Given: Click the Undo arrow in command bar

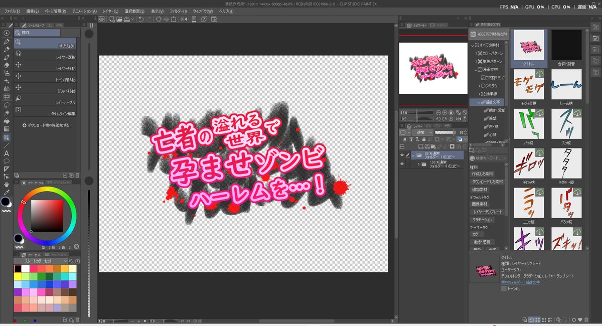Looking at the screenshot, I should click(141, 19).
